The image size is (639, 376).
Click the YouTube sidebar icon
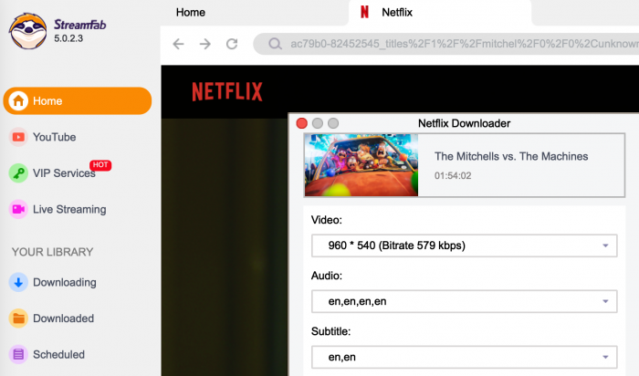18,137
